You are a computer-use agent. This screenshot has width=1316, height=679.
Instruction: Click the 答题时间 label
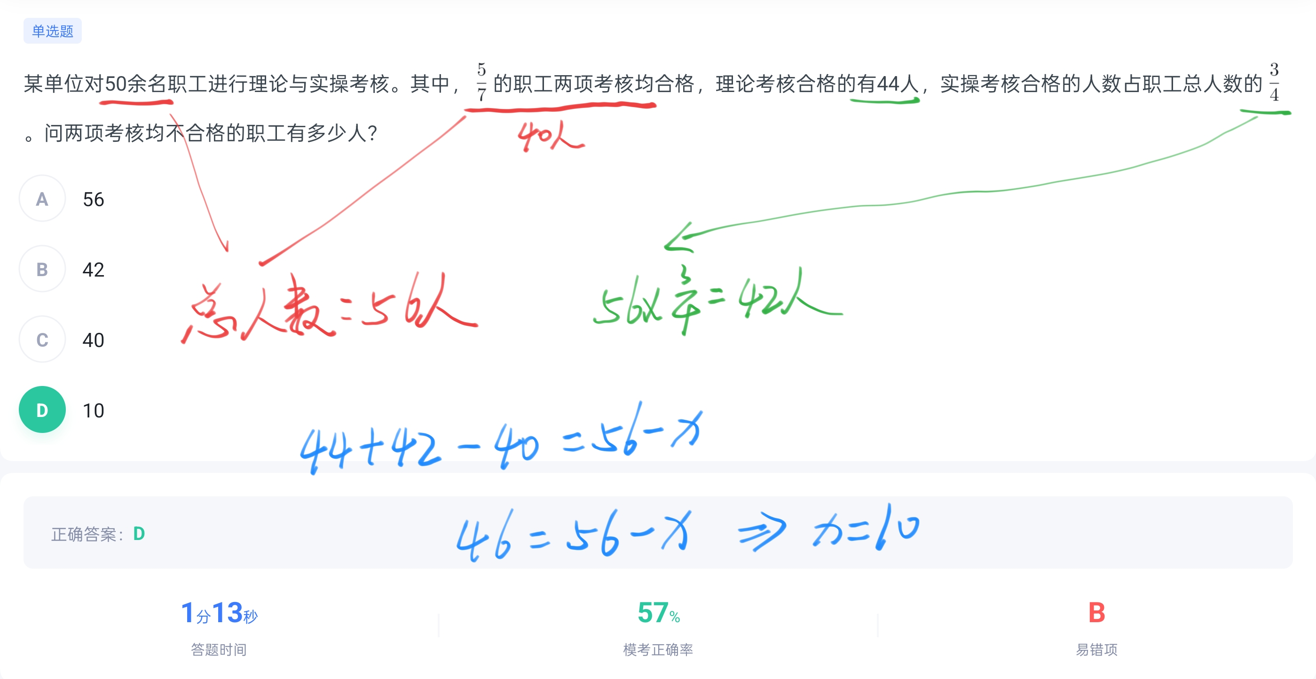(x=219, y=649)
